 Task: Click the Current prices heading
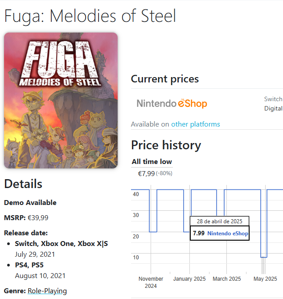coord(165,79)
